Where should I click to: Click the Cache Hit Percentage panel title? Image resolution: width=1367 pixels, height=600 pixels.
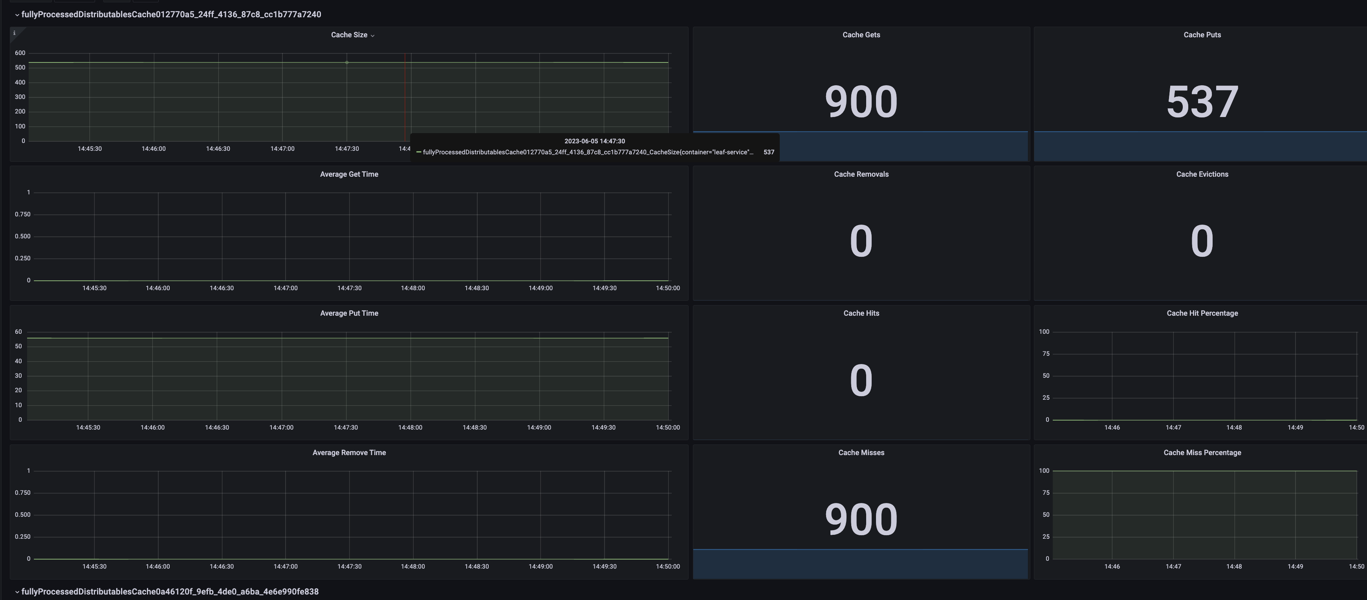1202,313
